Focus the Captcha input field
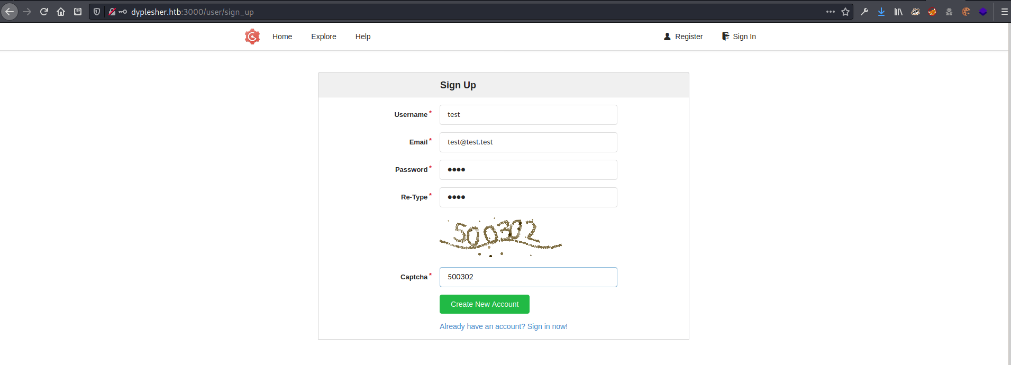Viewport: 1011px width, 365px height. (x=528, y=277)
